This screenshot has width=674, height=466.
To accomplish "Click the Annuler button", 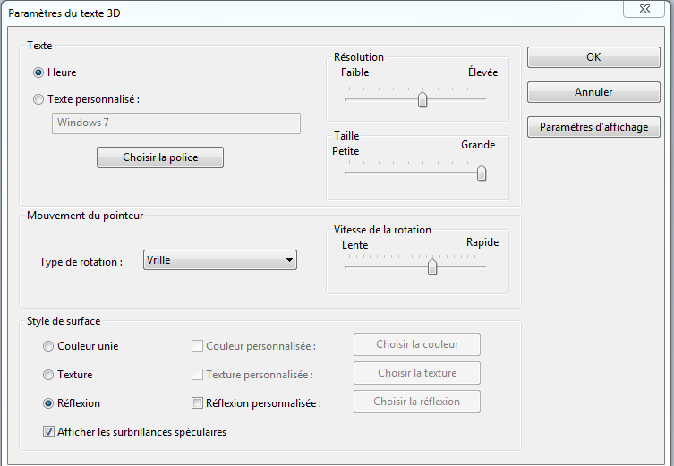I will click(593, 92).
